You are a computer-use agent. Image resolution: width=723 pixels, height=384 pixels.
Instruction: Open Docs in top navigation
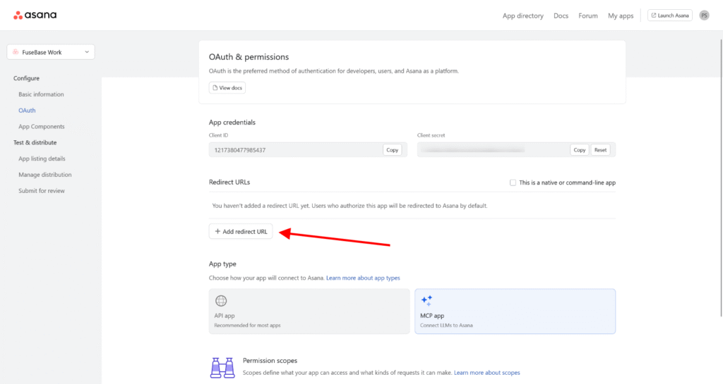[561, 16]
